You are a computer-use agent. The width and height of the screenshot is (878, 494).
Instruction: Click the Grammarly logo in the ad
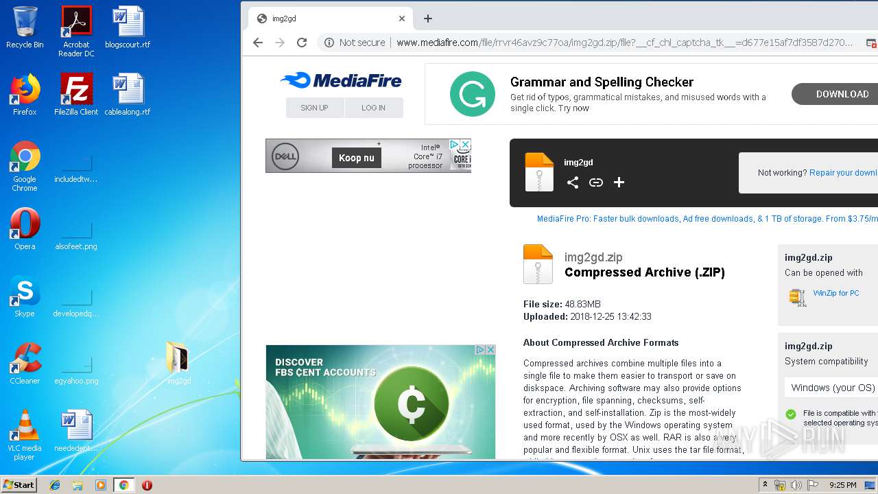coord(473,94)
